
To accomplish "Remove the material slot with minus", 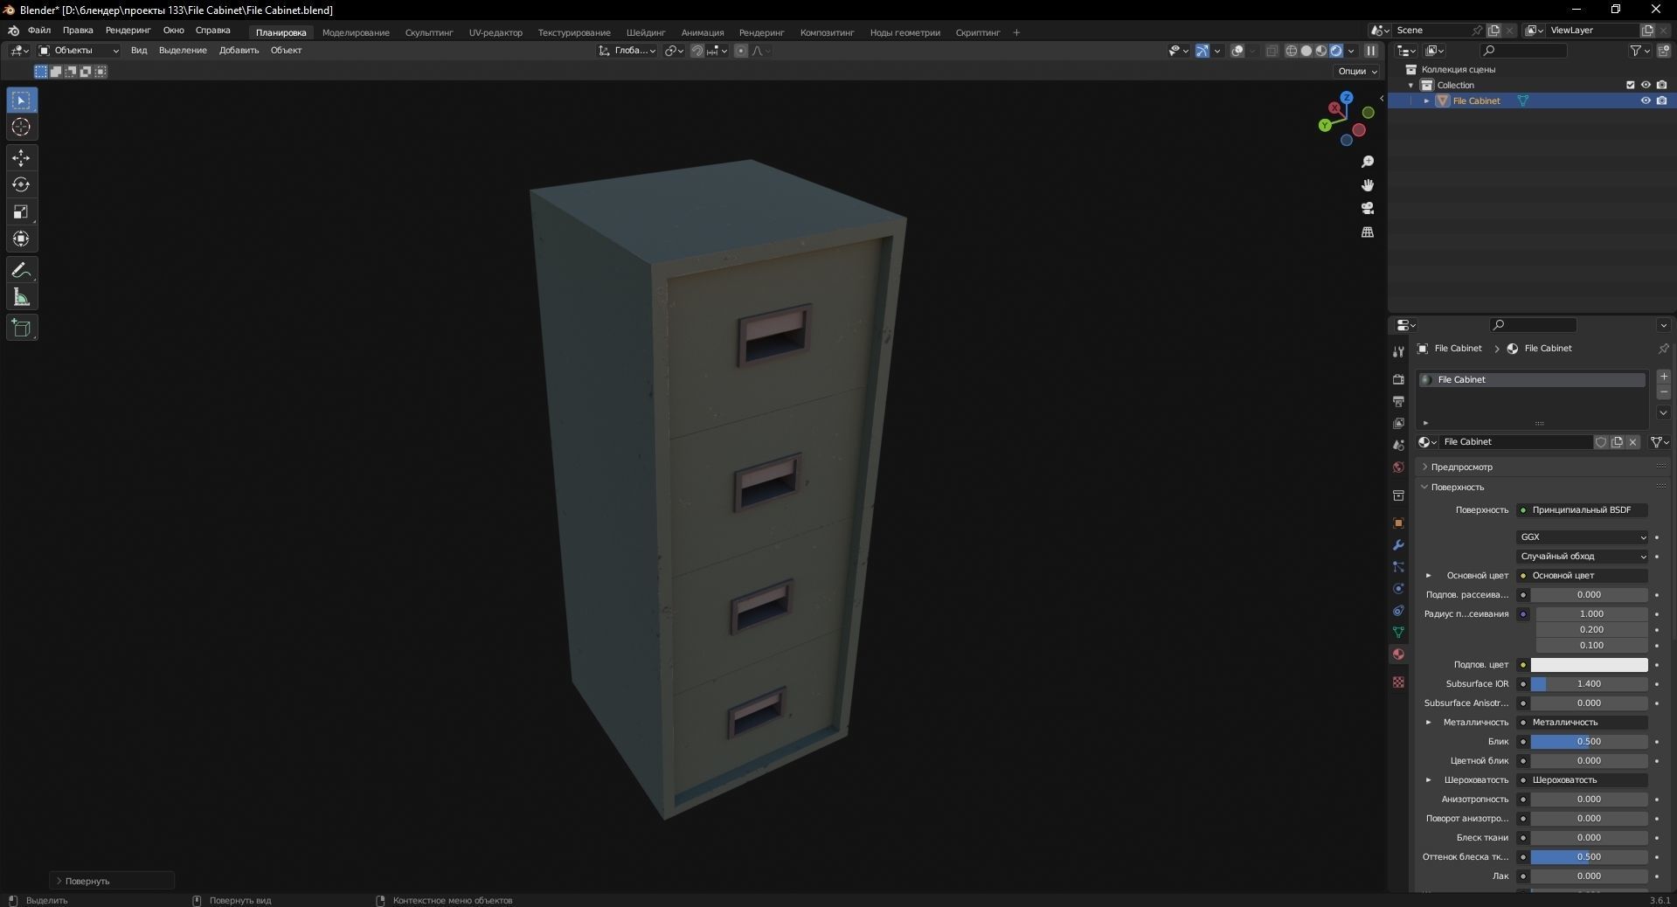I will click(x=1664, y=392).
